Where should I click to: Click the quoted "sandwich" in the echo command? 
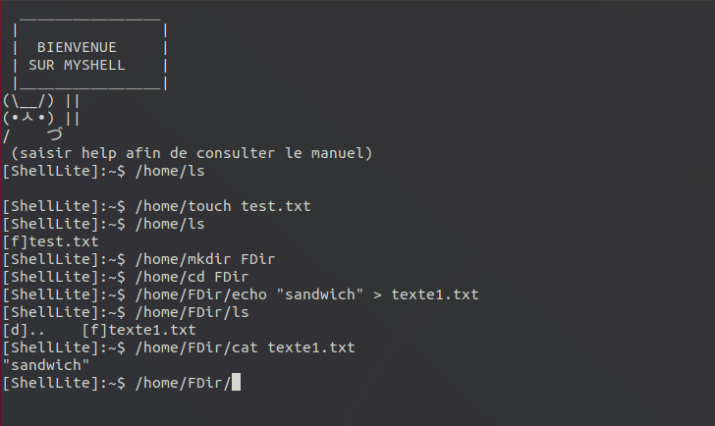pyautogui.click(x=319, y=294)
